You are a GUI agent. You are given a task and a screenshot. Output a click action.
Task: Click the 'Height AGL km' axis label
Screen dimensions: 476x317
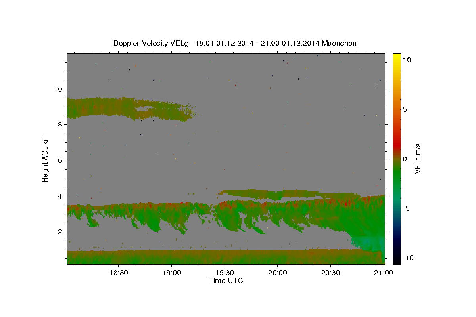[x=46, y=159]
